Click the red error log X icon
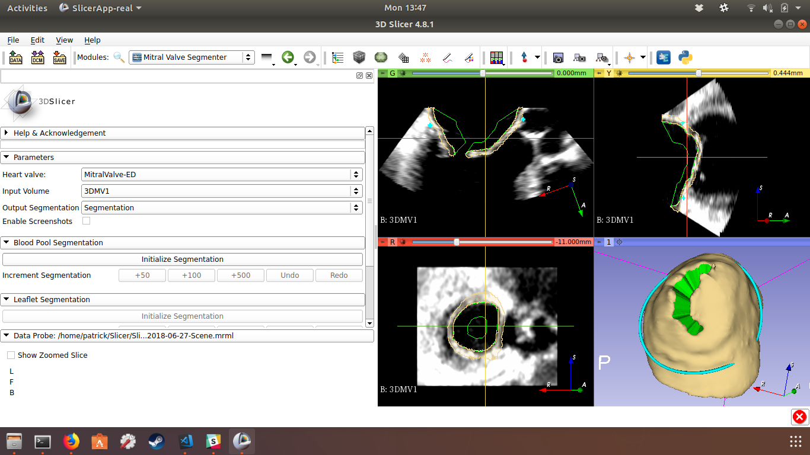The width and height of the screenshot is (810, 455). coord(800,417)
